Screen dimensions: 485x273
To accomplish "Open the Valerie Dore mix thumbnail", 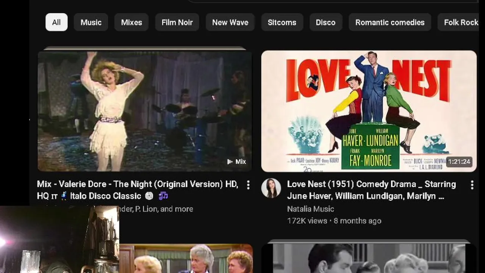I will click(145, 111).
